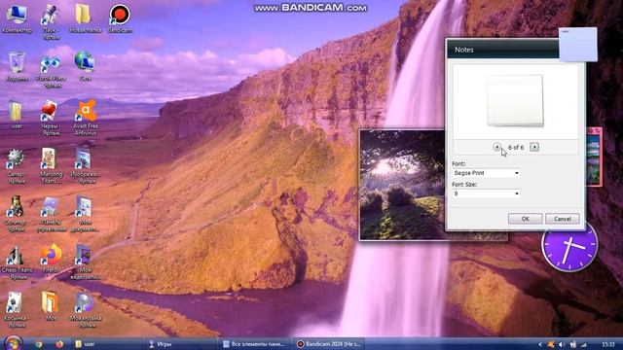Launch the Солитер solitaire shortcut
This screenshot has width=623, height=350.
[x=17, y=214]
